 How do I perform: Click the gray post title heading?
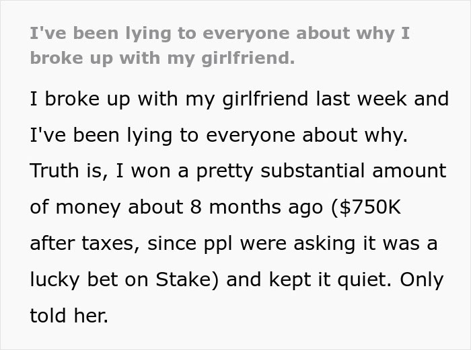(220, 45)
